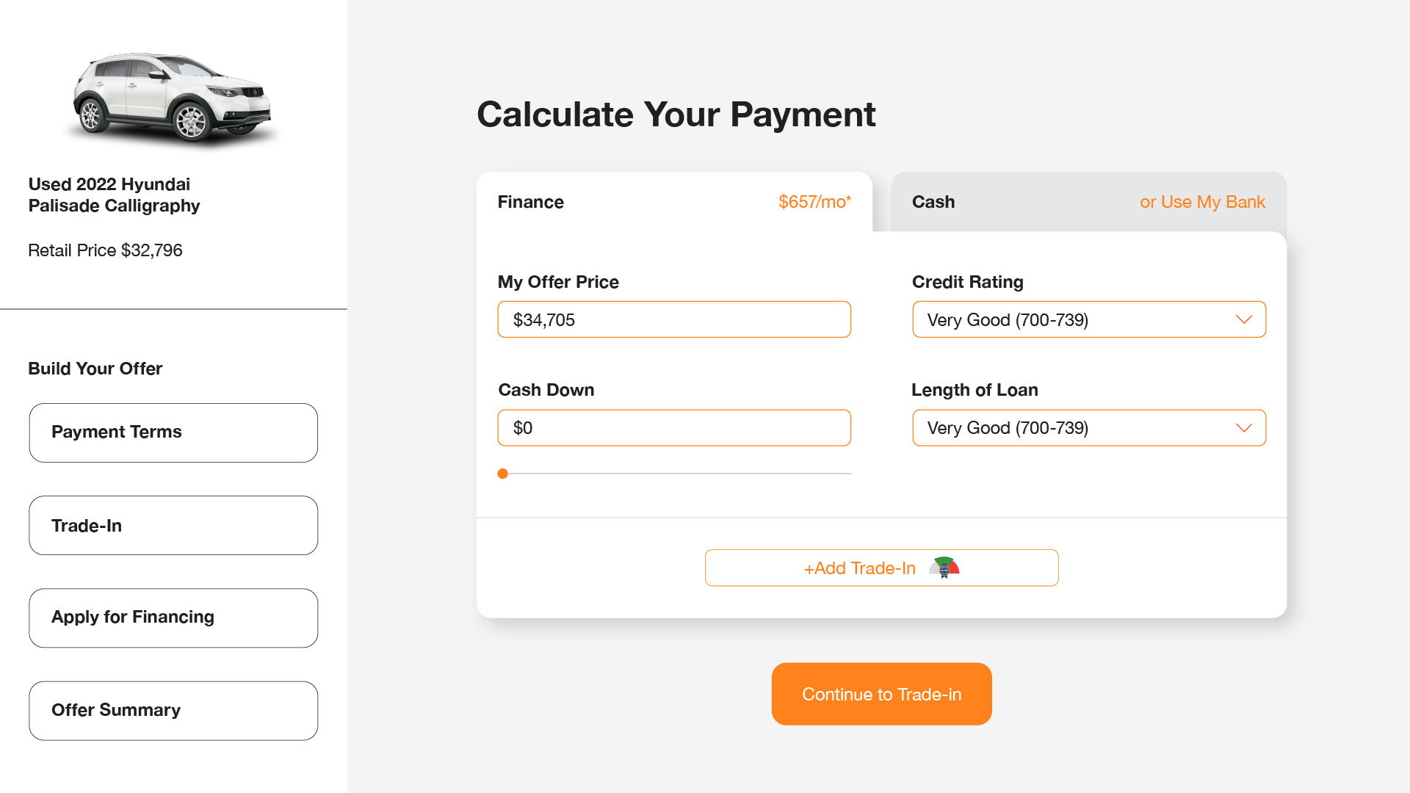Image resolution: width=1410 pixels, height=793 pixels.
Task: Open the Credit Rating dropdown
Action: pos(1088,319)
